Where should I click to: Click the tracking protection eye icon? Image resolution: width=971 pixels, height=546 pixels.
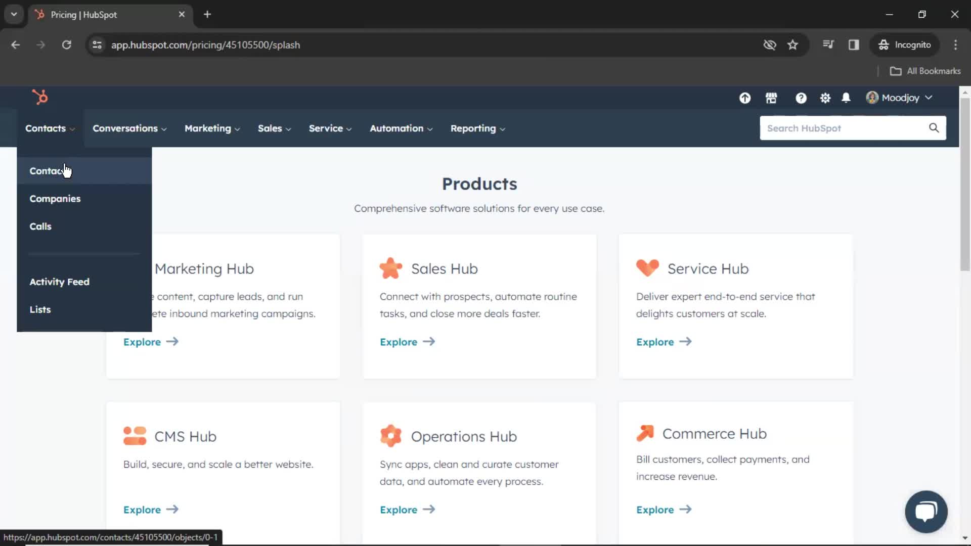pyautogui.click(x=769, y=45)
